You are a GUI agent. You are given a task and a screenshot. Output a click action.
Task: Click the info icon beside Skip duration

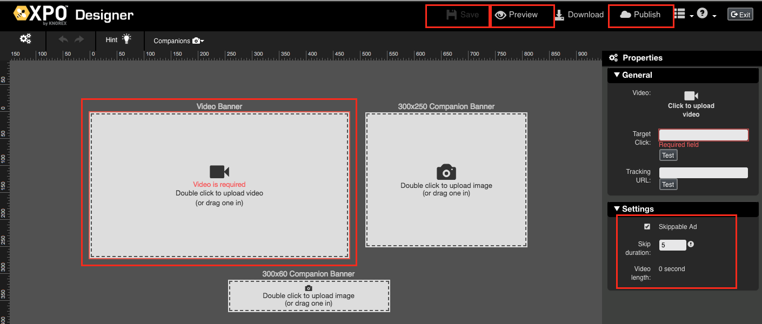tap(691, 245)
